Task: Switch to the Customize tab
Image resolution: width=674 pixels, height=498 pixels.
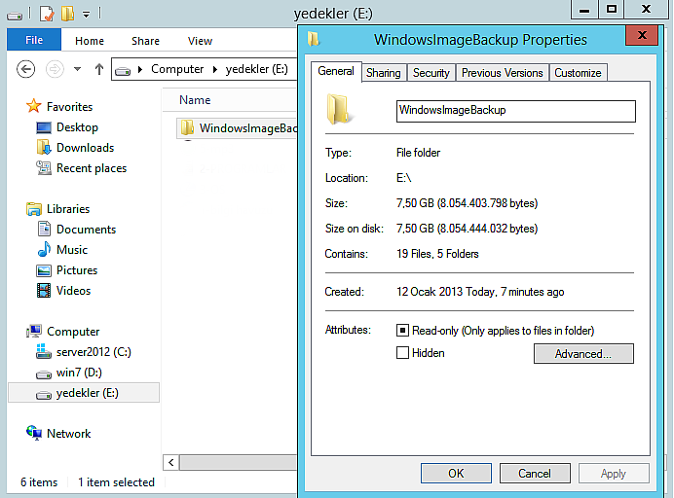Action: (578, 73)
